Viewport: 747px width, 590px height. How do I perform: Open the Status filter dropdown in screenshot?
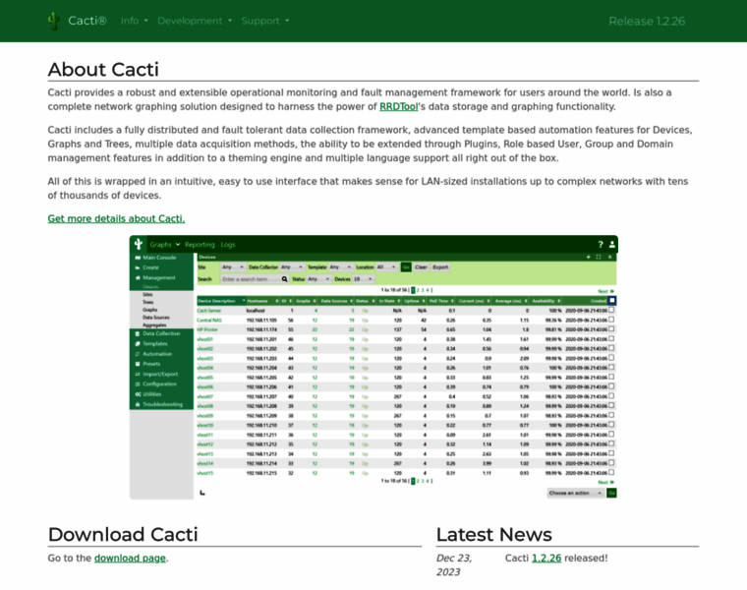tap(319, 279)
